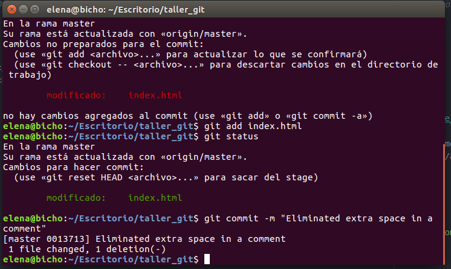Click the window title elena@bicho taller_git

coord(125,10)
